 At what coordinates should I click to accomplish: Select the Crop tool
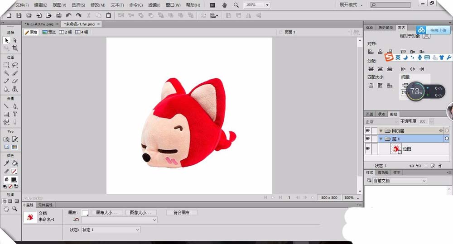point(14,48)
